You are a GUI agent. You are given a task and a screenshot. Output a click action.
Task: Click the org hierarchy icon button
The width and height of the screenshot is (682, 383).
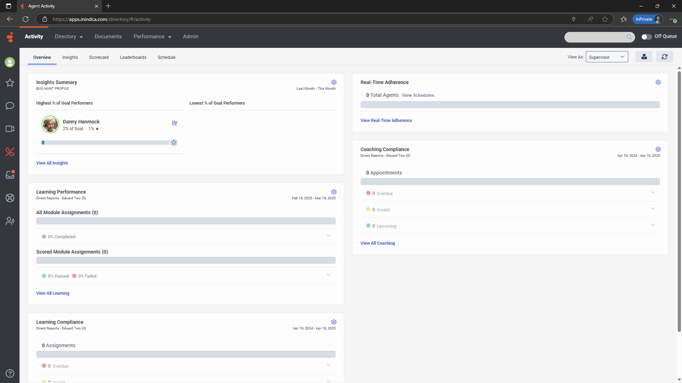644,57
